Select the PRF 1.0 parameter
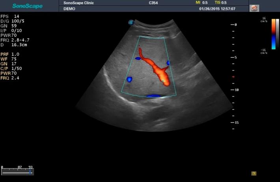The width and height of the screenshot is (280, 182). tap(10, 54)
